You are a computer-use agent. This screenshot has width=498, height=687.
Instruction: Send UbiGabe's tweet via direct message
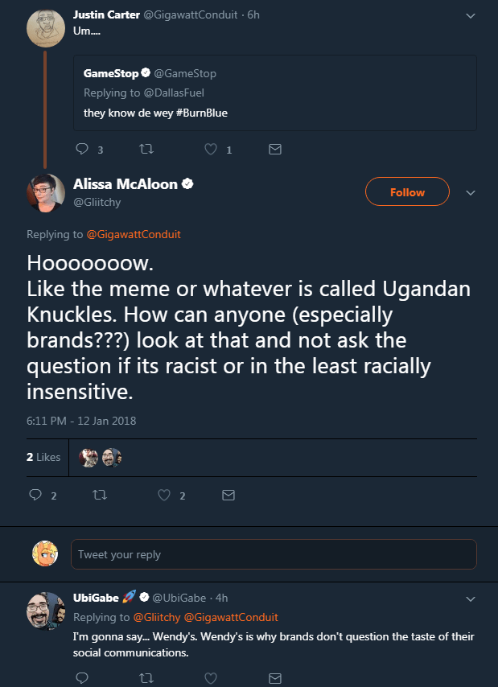coord(275,677)
